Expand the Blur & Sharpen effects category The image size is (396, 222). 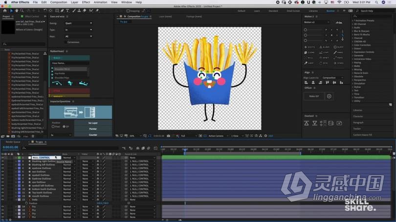[353, 31]
